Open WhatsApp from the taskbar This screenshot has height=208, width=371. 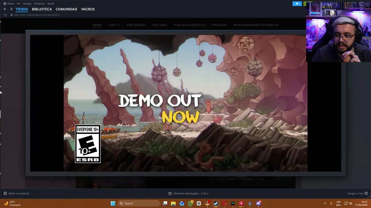(x=190, y=203)
